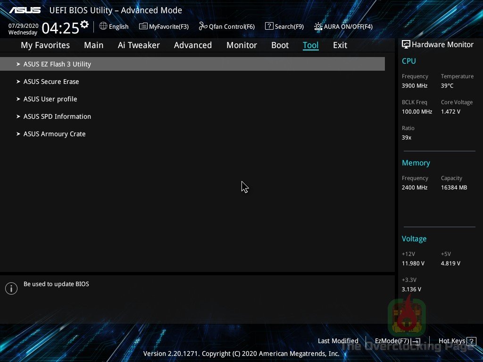Switch to the Boot tab
483x362 pixels.
tap(280, 45)
